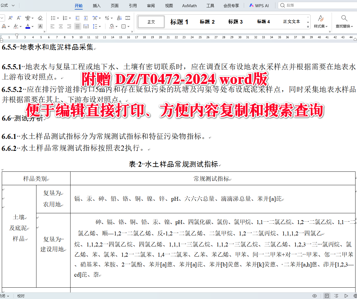The height and width of the screenshot is (299, 357).
Task: Toggle eye-protection mode in status bar
Action: pos(314,296)
